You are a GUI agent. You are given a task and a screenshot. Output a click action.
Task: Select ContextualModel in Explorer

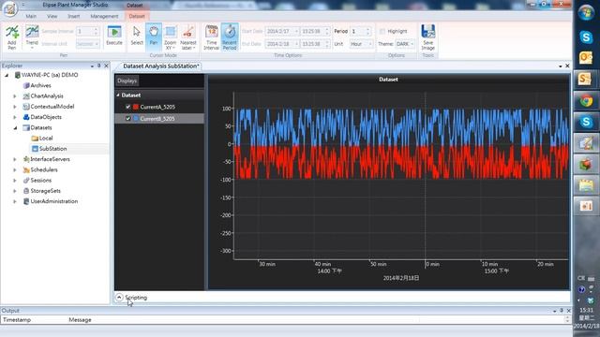click(52, 107)
